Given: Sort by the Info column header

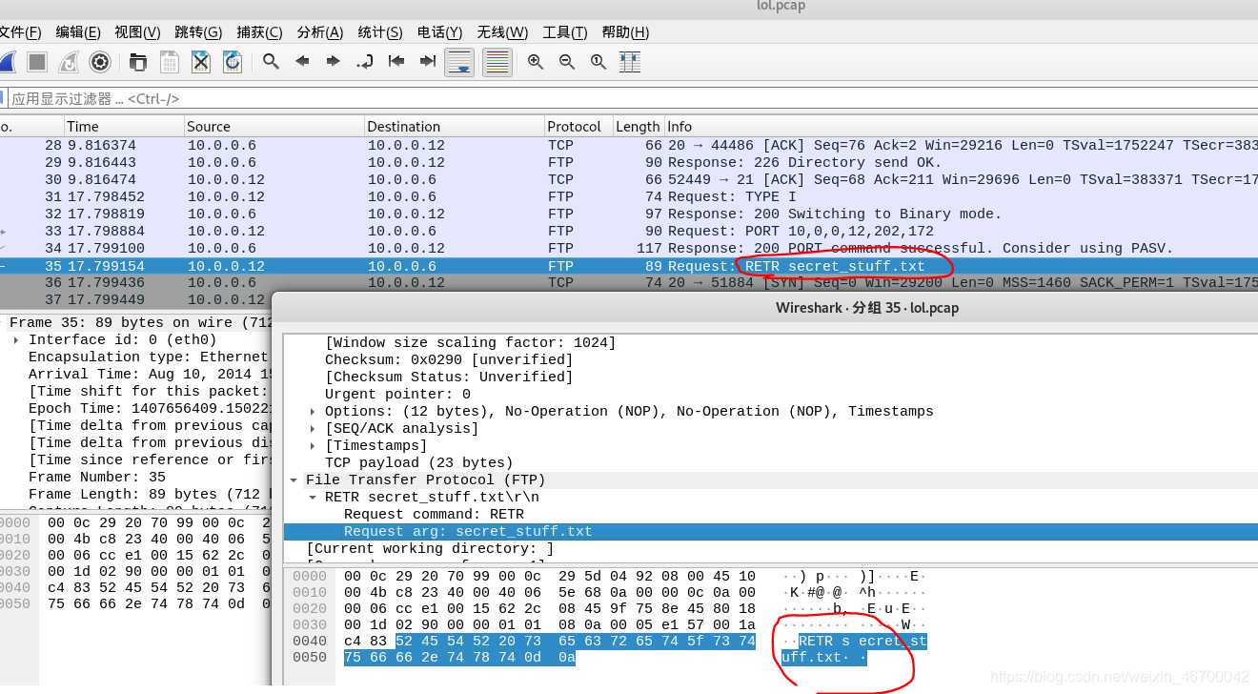Looking at the screenshot, I should [x=961, y=126].
